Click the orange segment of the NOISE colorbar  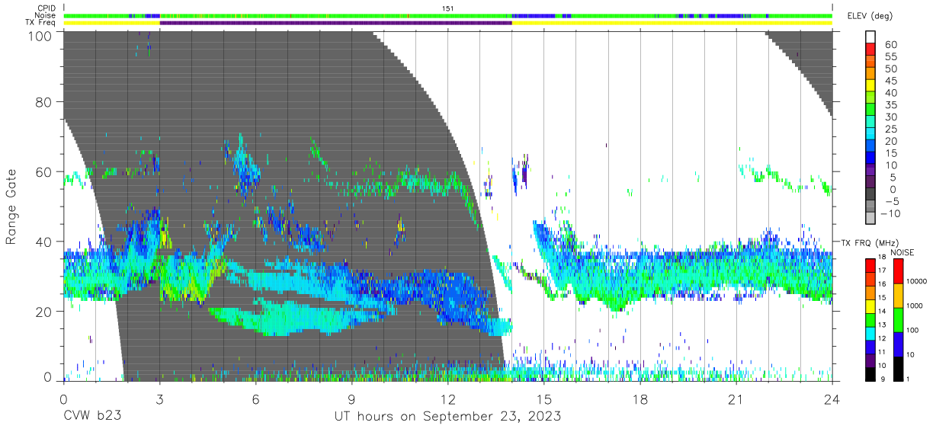(899, 295)
